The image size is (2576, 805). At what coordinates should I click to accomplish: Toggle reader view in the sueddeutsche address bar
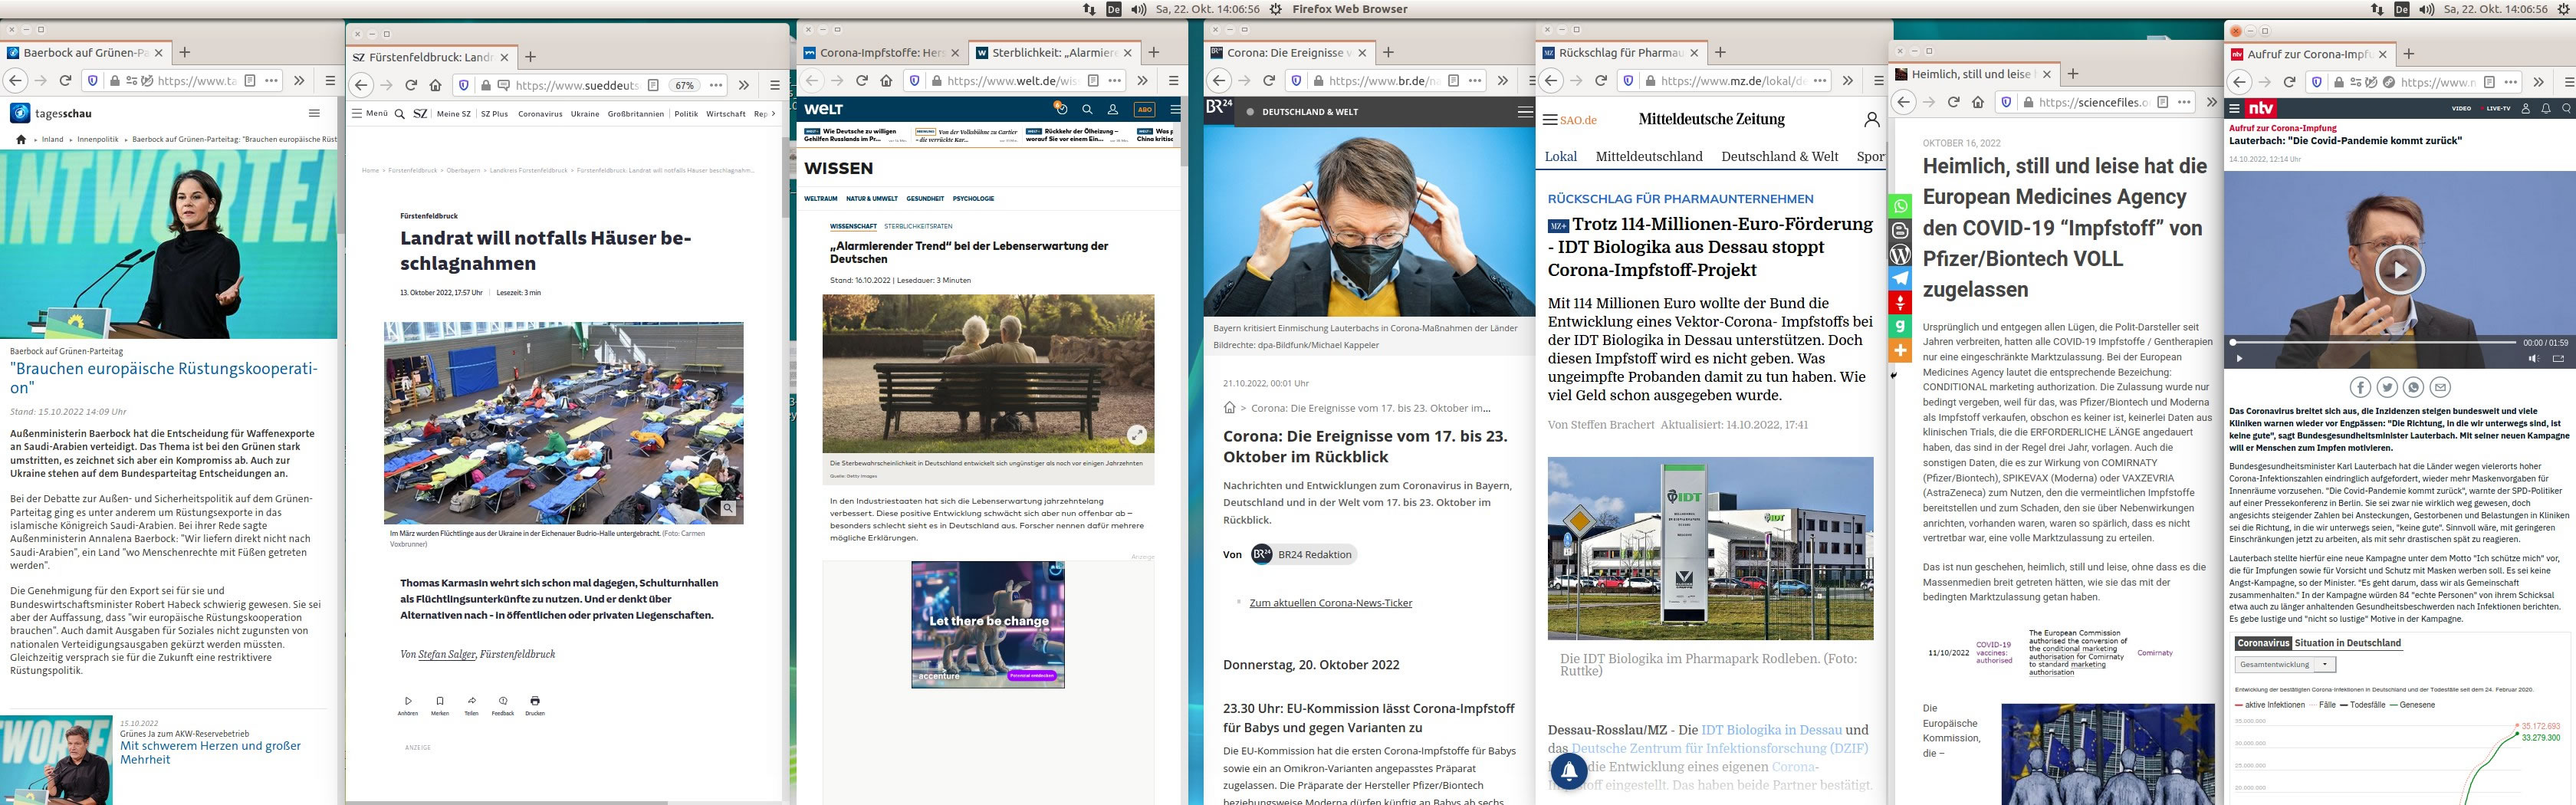point(653,85)
